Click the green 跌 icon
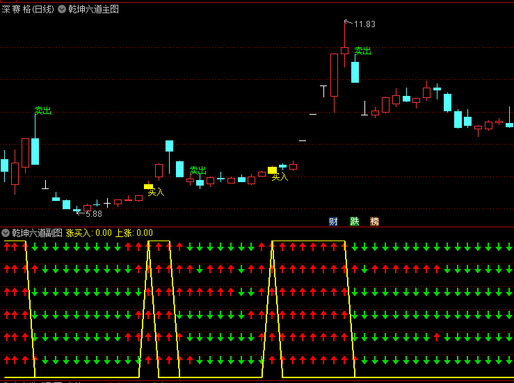The width and height of the screenshot is (514, 383). click(x=354, y=222)
